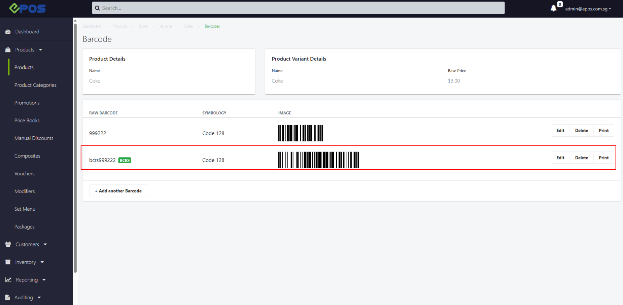
Task: Expand the Inventory sidebar arrow
Action: point(42,262)
